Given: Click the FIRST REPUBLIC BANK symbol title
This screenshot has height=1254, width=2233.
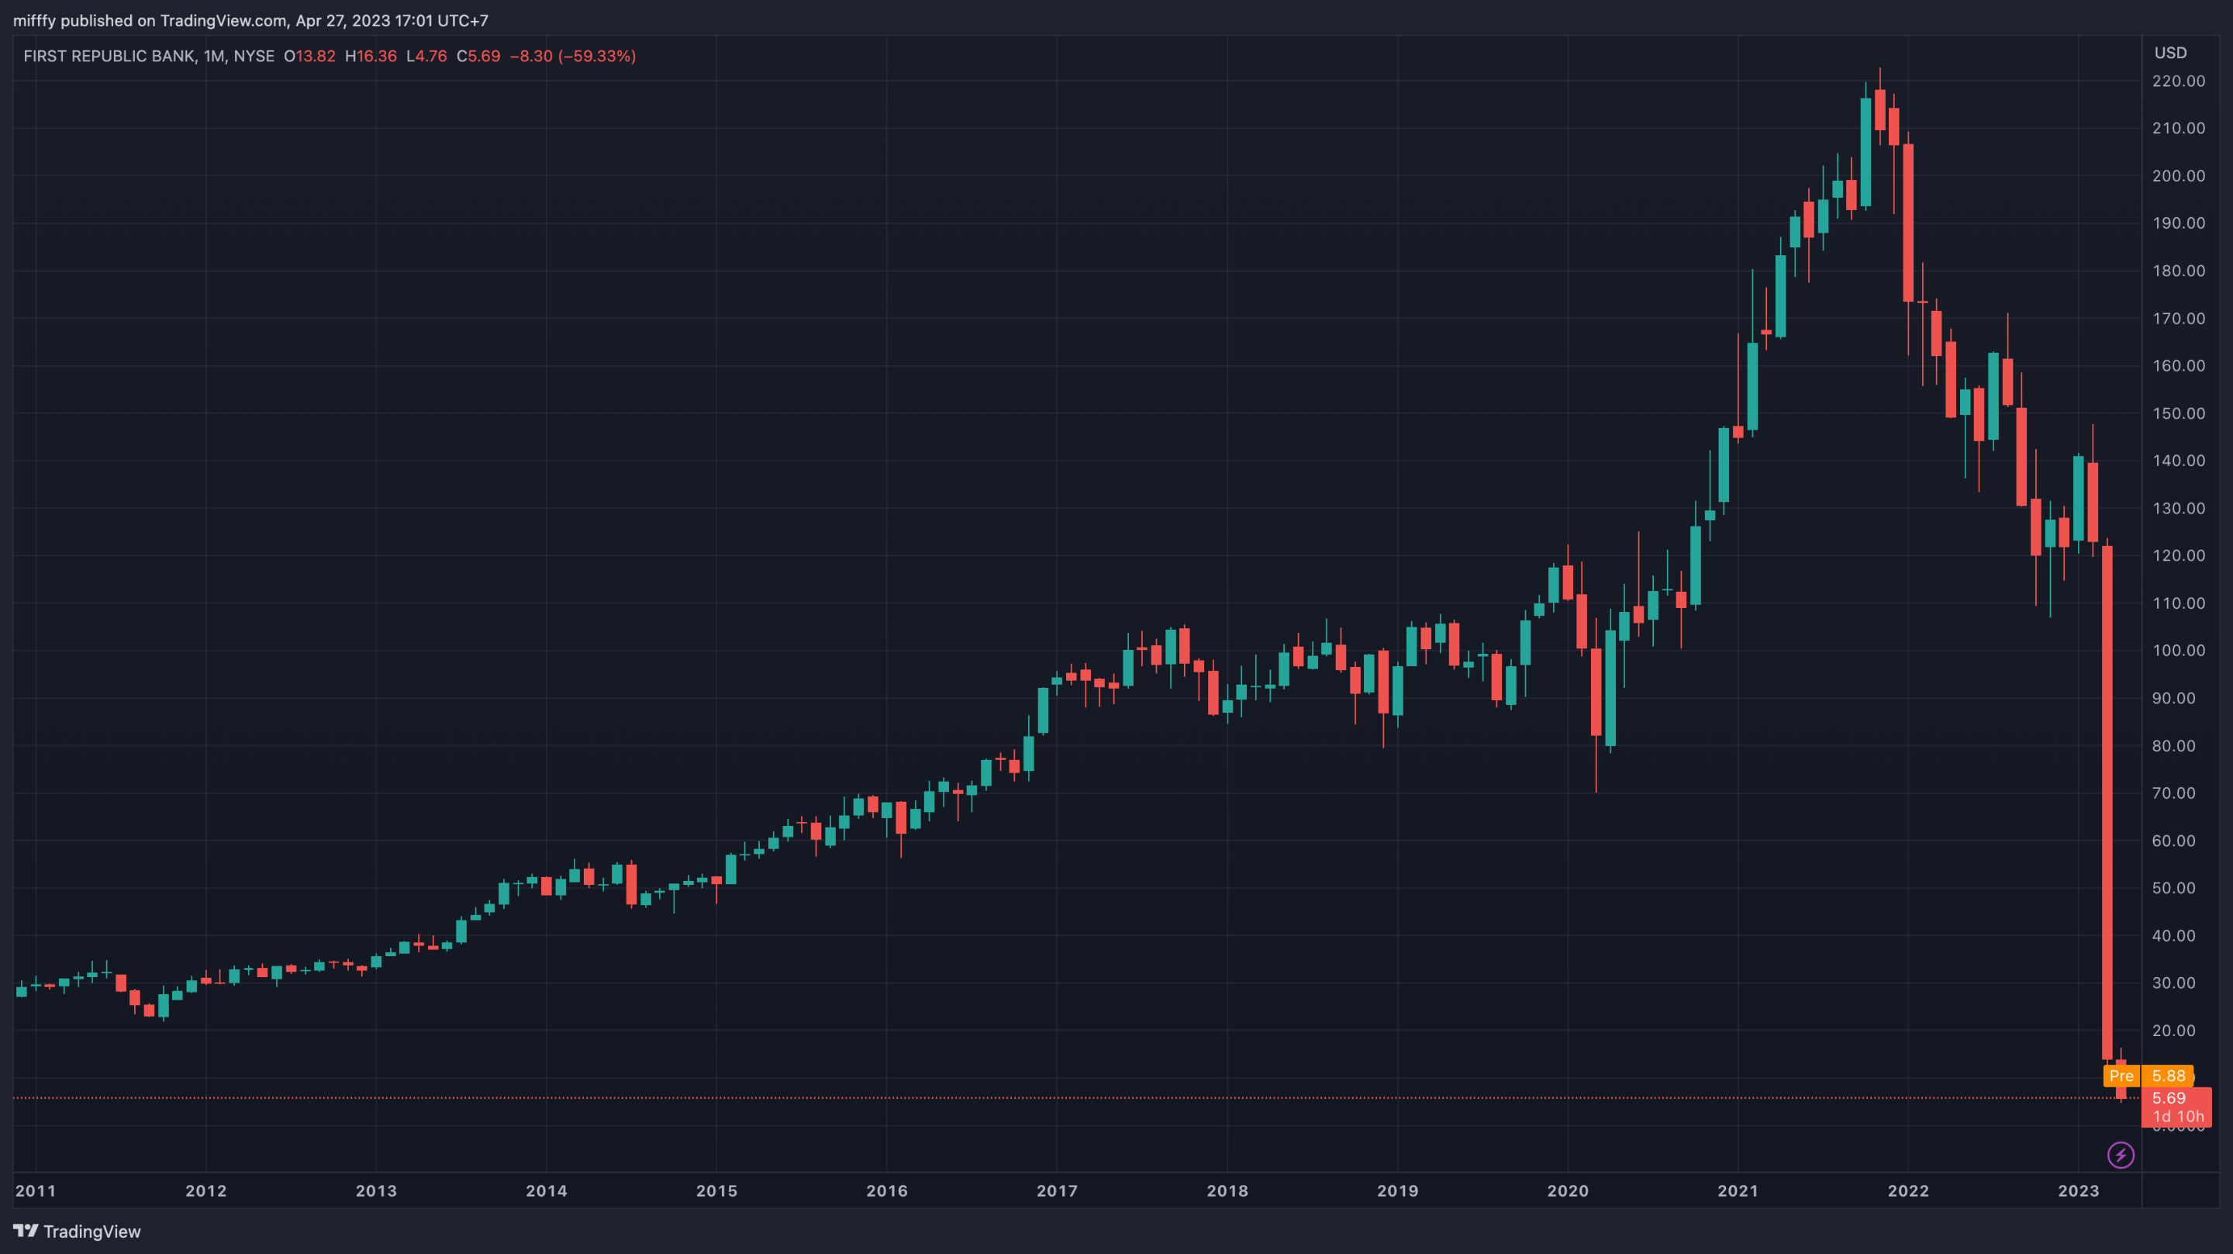Looking at the screenshot, I should pos(109,57).
